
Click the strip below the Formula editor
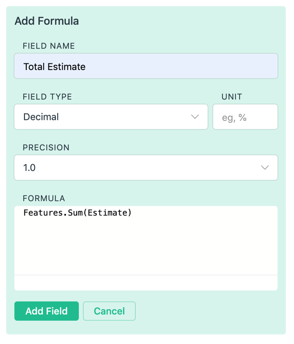[x=146, y=283]
